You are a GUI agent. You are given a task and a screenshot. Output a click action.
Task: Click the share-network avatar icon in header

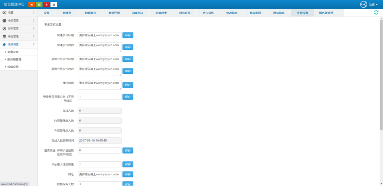[363, 4]
